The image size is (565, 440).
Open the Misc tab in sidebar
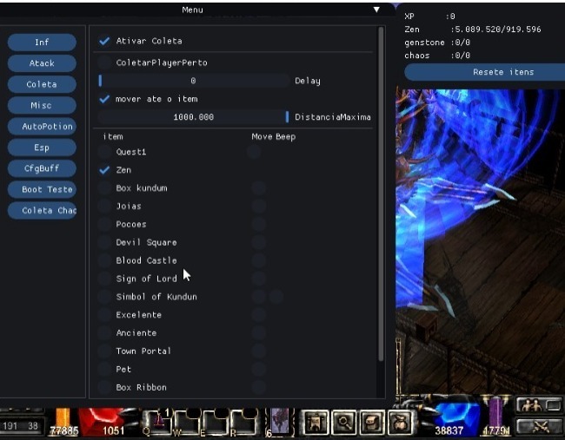pyautogui.click(x=42, y=105)
